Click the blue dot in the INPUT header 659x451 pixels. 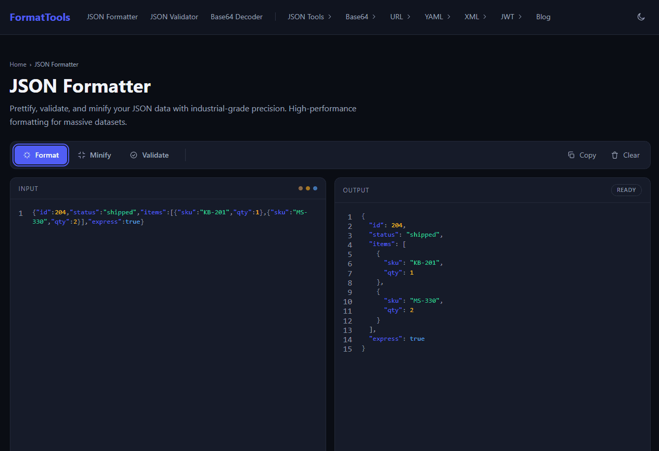click(315, 188)
